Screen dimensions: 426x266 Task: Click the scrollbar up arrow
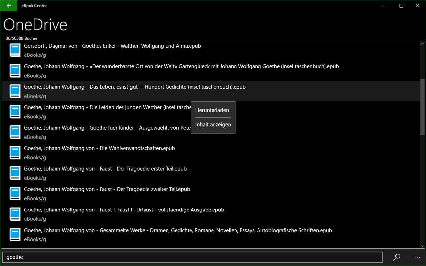422,44
